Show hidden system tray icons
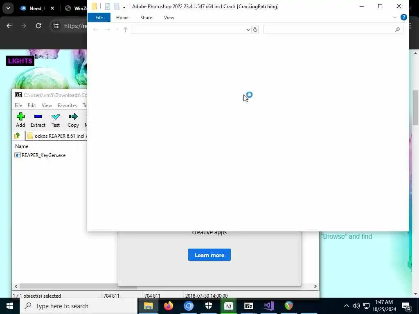 click(346, 306)
